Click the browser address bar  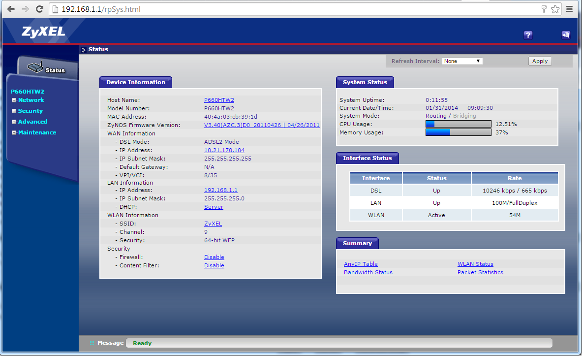(295, 9)
